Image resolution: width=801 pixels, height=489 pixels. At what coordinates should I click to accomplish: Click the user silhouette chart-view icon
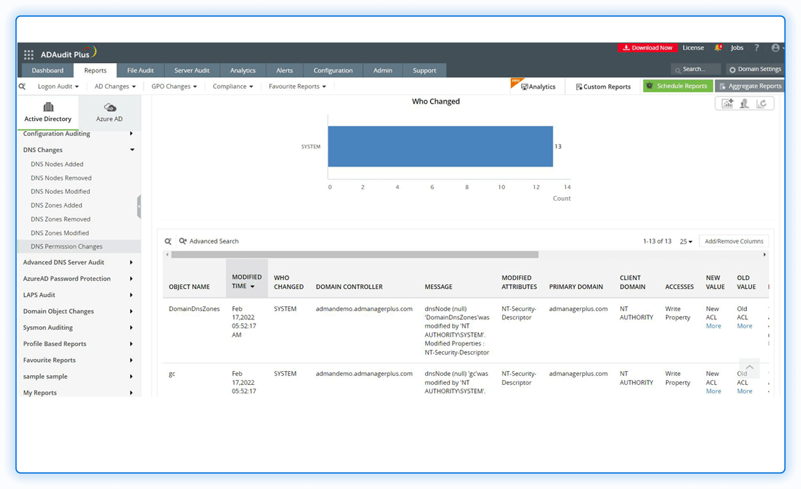(x=744, y=103)
